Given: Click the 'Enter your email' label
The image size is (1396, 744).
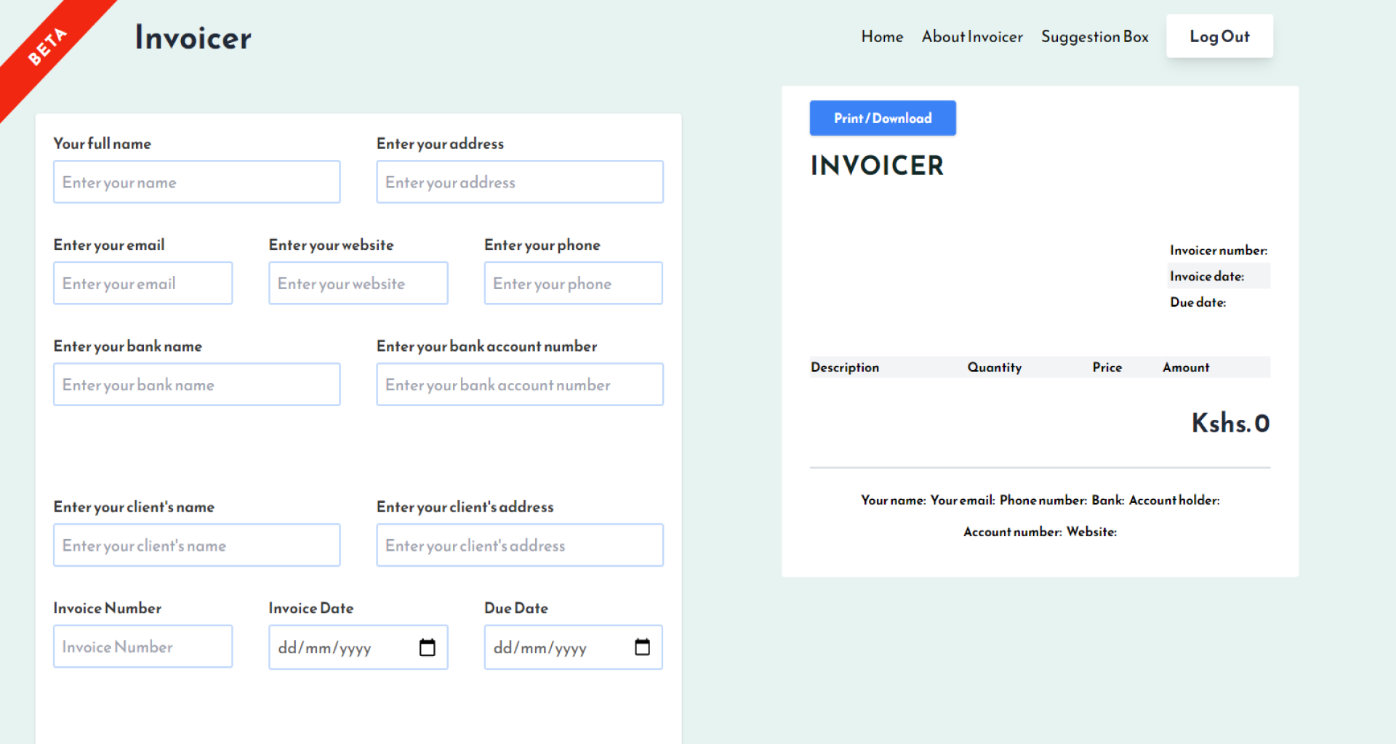Looking at the screenshot, I should click(109, 245).
